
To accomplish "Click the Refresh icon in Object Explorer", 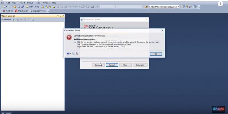I will tap(29, 20).
